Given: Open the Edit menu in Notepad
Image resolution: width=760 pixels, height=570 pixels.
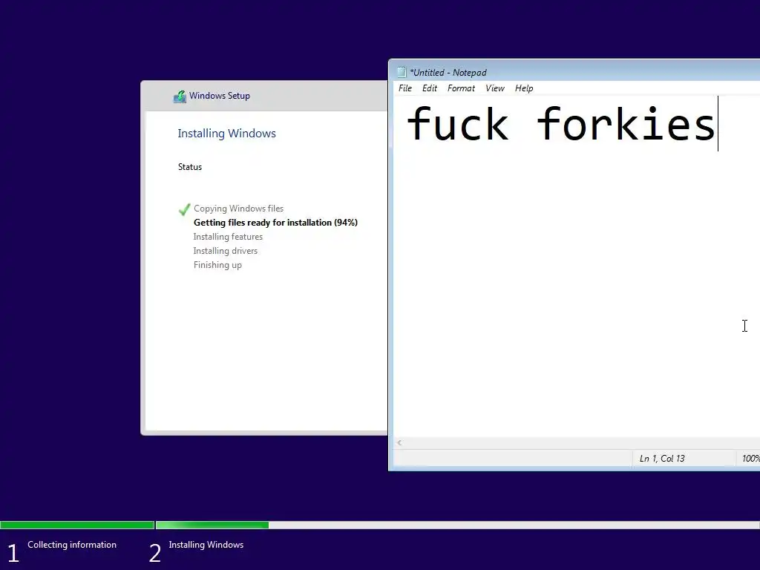Looking at the screenshot, I should click(x=430, y=88).
